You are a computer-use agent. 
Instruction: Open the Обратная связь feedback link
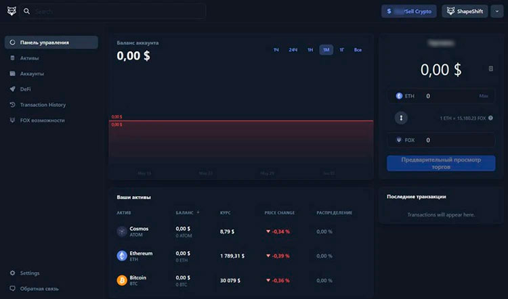[39, 289]
